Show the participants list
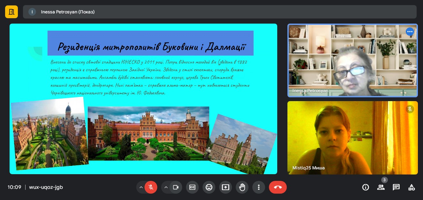 click(381, 187)
